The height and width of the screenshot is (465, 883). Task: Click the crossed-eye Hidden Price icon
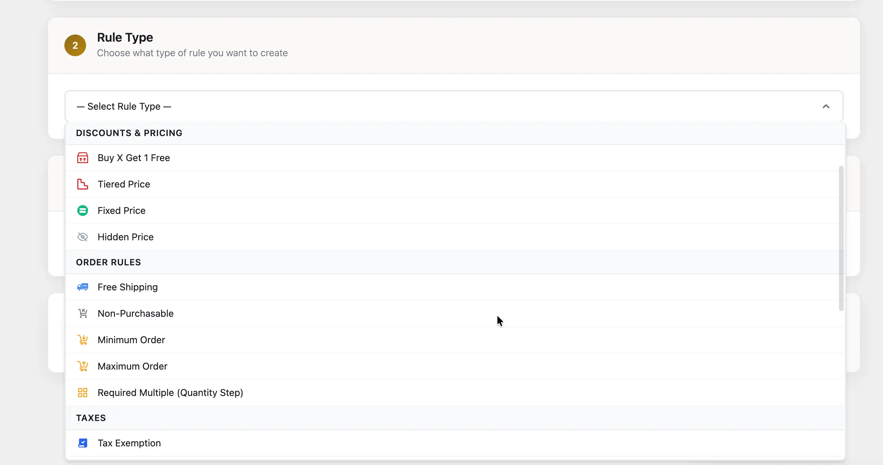[x=82, y=237]
